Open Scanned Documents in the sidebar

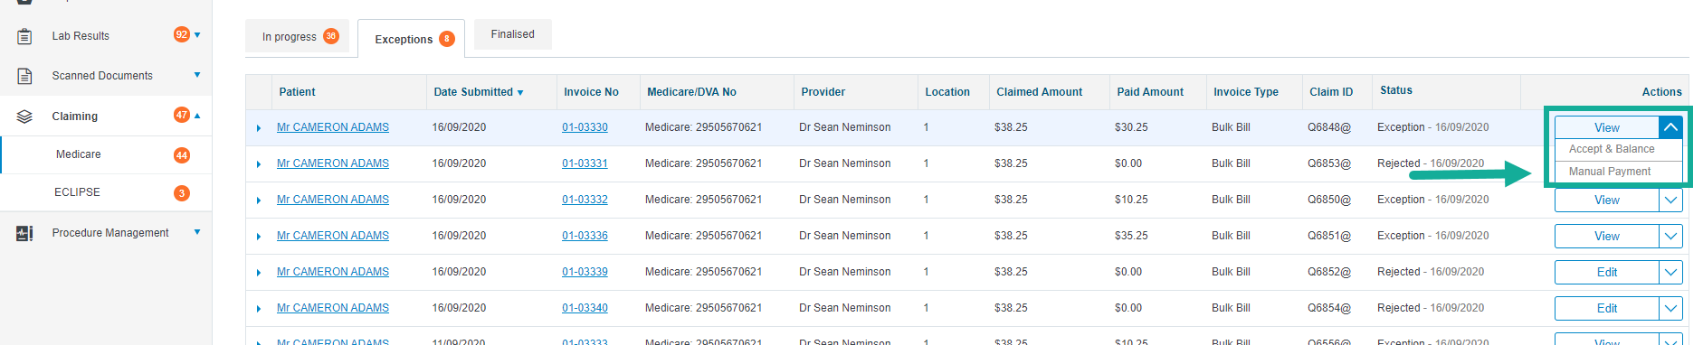point(102,76)
